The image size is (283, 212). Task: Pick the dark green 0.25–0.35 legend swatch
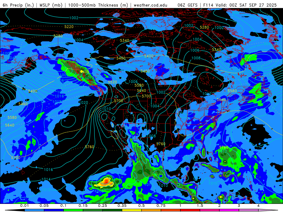112,210
